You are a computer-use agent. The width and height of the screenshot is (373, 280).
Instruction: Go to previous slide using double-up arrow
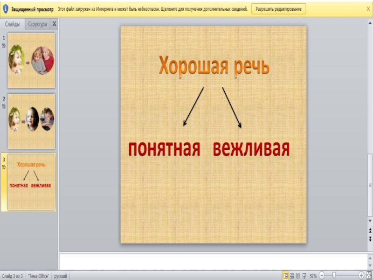tap(370, 232)
